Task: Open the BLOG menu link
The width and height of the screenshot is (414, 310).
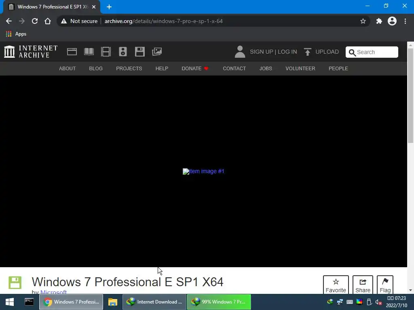Action: [x=96, y=69]
